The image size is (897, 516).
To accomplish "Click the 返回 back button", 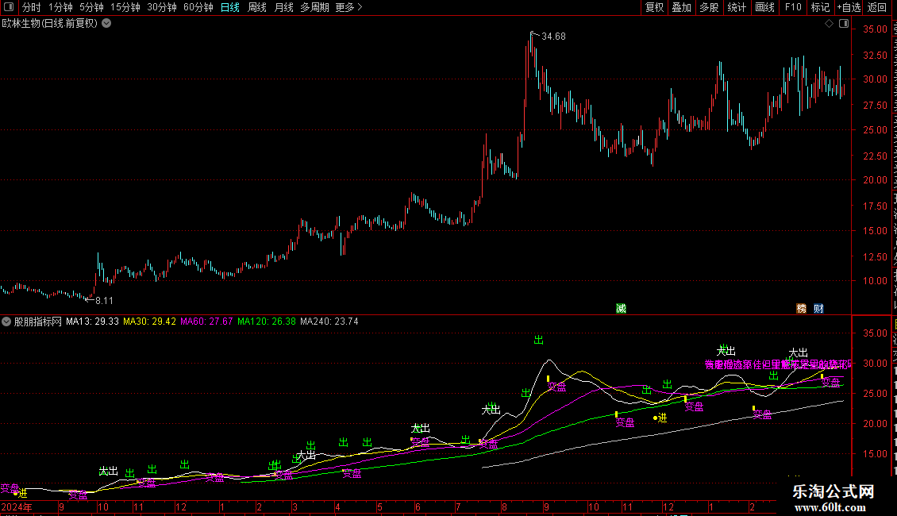I will pos(877,7).
